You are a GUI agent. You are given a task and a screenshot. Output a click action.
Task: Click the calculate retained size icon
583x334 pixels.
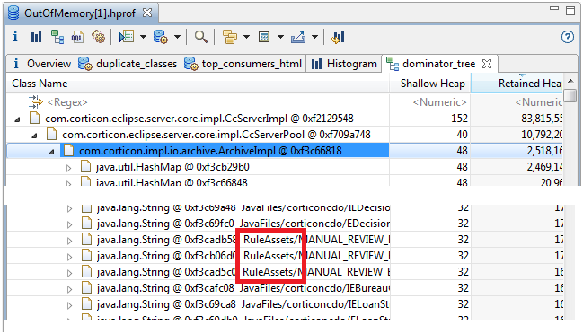(x=264, y=37)
